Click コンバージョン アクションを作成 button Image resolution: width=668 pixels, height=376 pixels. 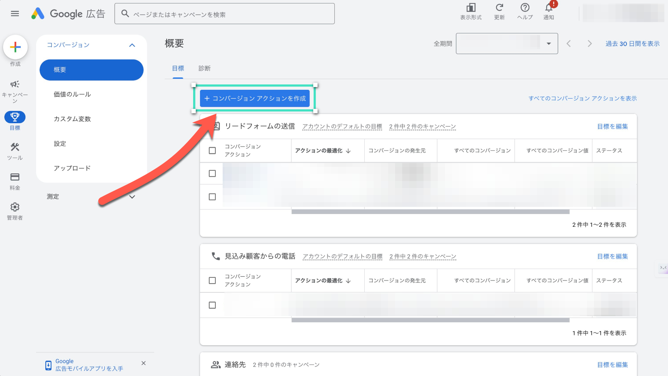pyautogui.click(x=255, y=98)
